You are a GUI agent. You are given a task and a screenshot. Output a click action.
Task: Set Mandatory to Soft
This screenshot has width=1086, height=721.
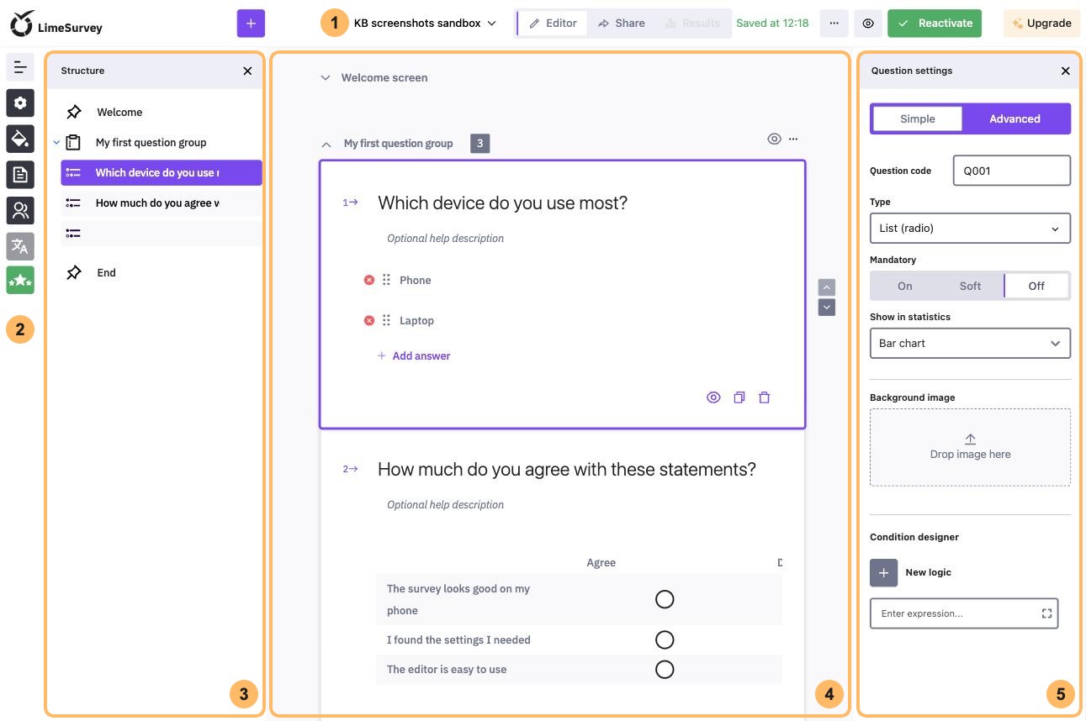point(970,286)
